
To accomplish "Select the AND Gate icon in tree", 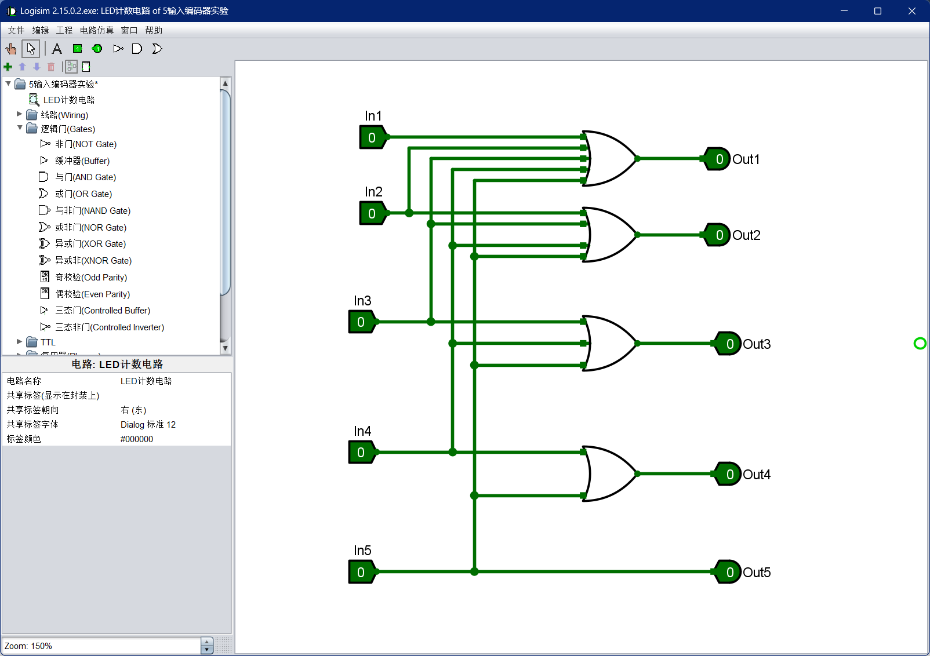I will pyautogui.click(x=43, y=177).
